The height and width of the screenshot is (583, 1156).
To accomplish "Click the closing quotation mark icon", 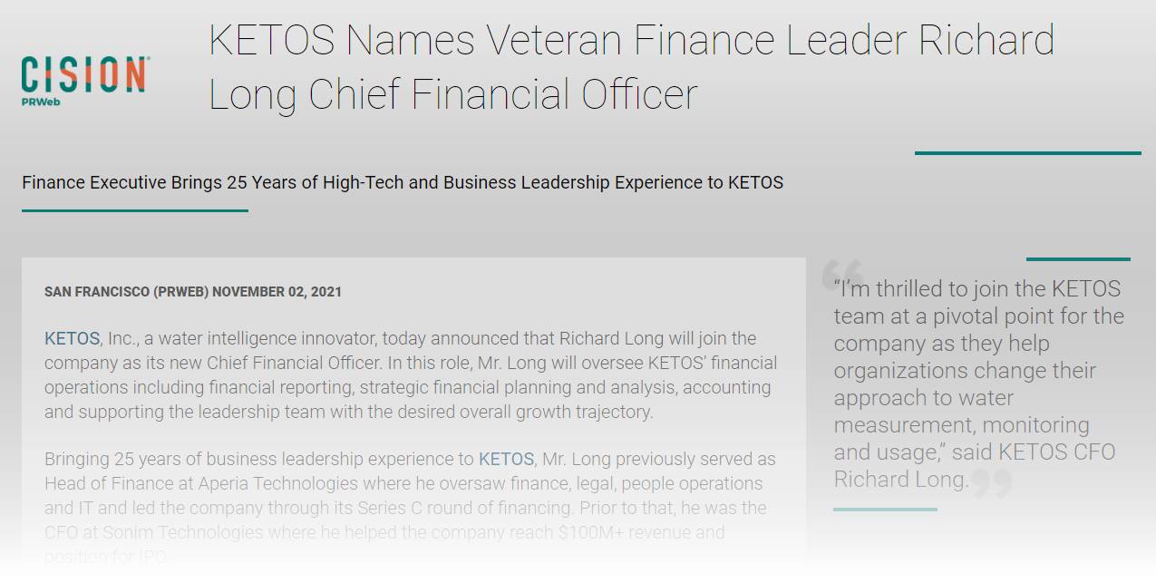I will (x=991, y=482).
